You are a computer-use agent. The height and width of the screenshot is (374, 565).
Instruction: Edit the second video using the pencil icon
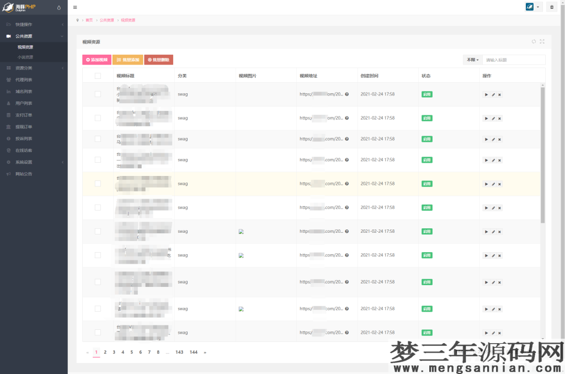click(x=493, y=118)
